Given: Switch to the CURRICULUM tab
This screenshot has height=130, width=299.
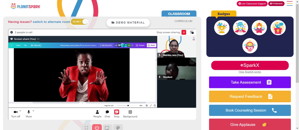Looking at the screenshot, I should pos(183,21).
